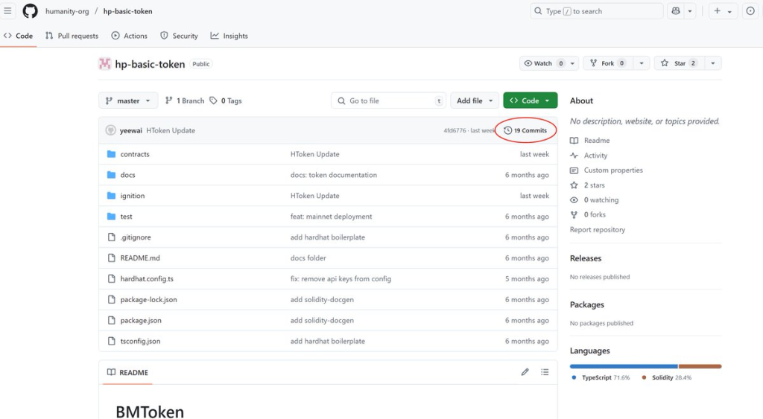
Task: Click the humanity-org repository avatar
Action: click(x=104, y=64)
